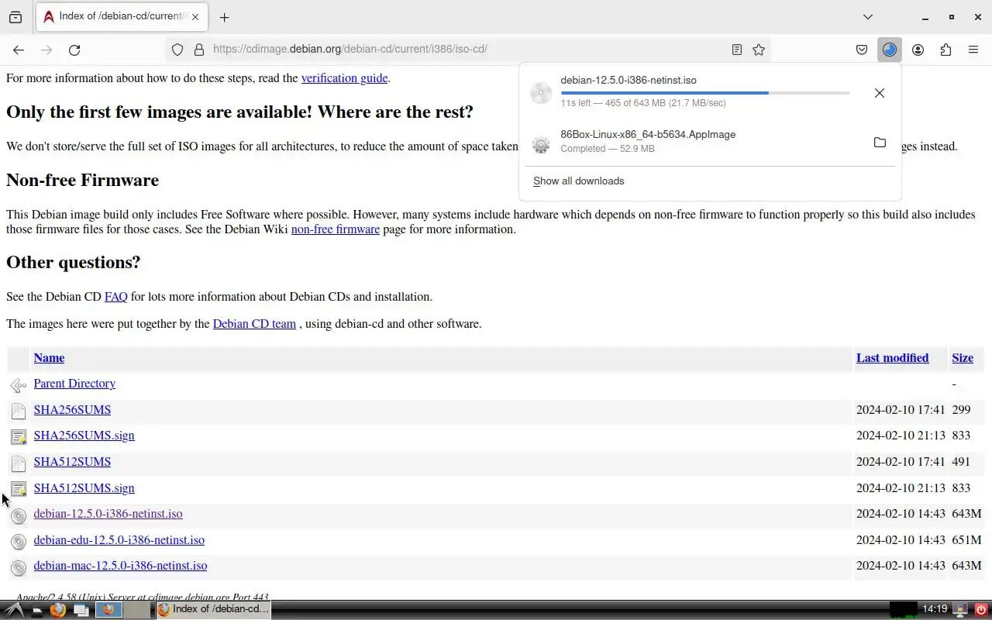
Task: Open the Debian CD FAQ link
Action: pyautogui.click(x=115, y=297)
